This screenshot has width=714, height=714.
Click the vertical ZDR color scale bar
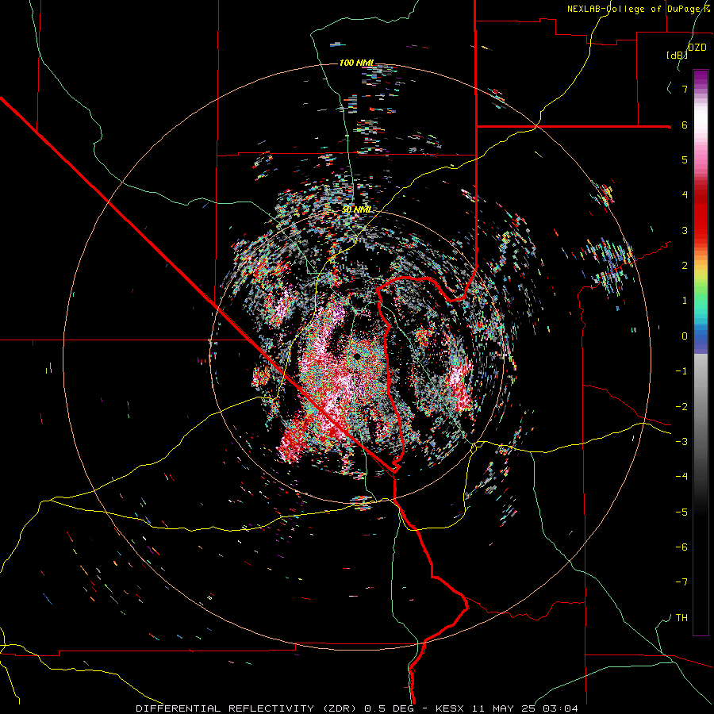701,352
